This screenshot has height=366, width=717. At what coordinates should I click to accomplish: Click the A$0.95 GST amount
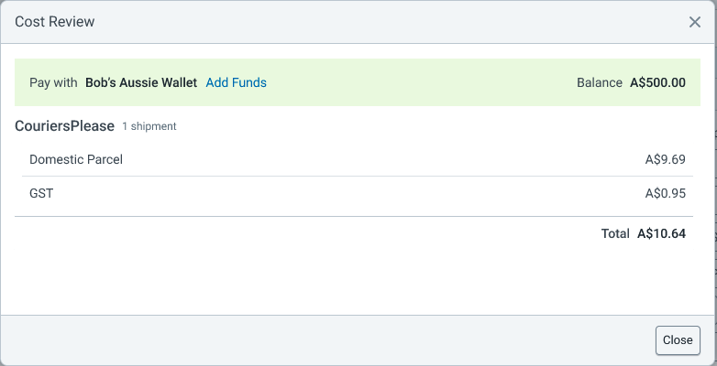[666, 193]
